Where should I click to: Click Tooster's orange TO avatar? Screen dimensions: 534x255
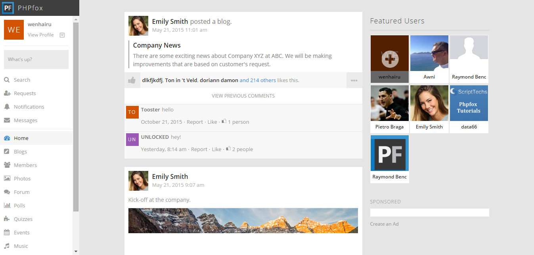coord(132,112)
